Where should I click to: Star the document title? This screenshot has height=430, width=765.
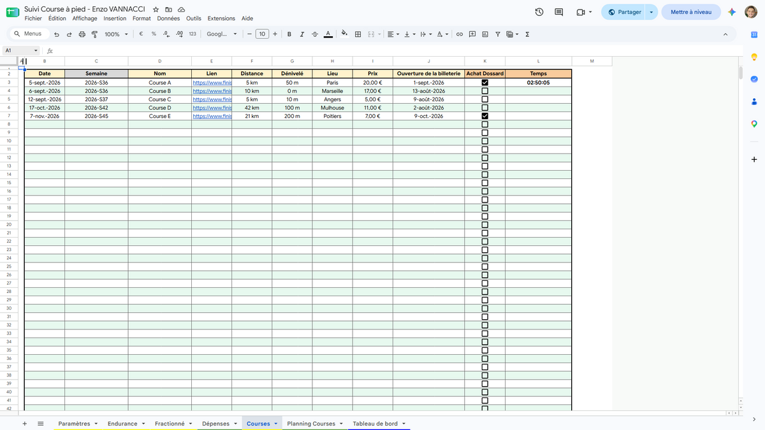(x=156, y=10)
